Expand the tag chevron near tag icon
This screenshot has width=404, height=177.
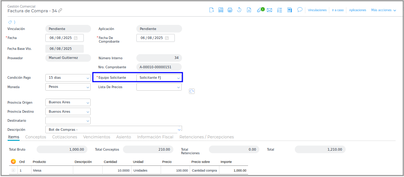[x=15, y=22]
